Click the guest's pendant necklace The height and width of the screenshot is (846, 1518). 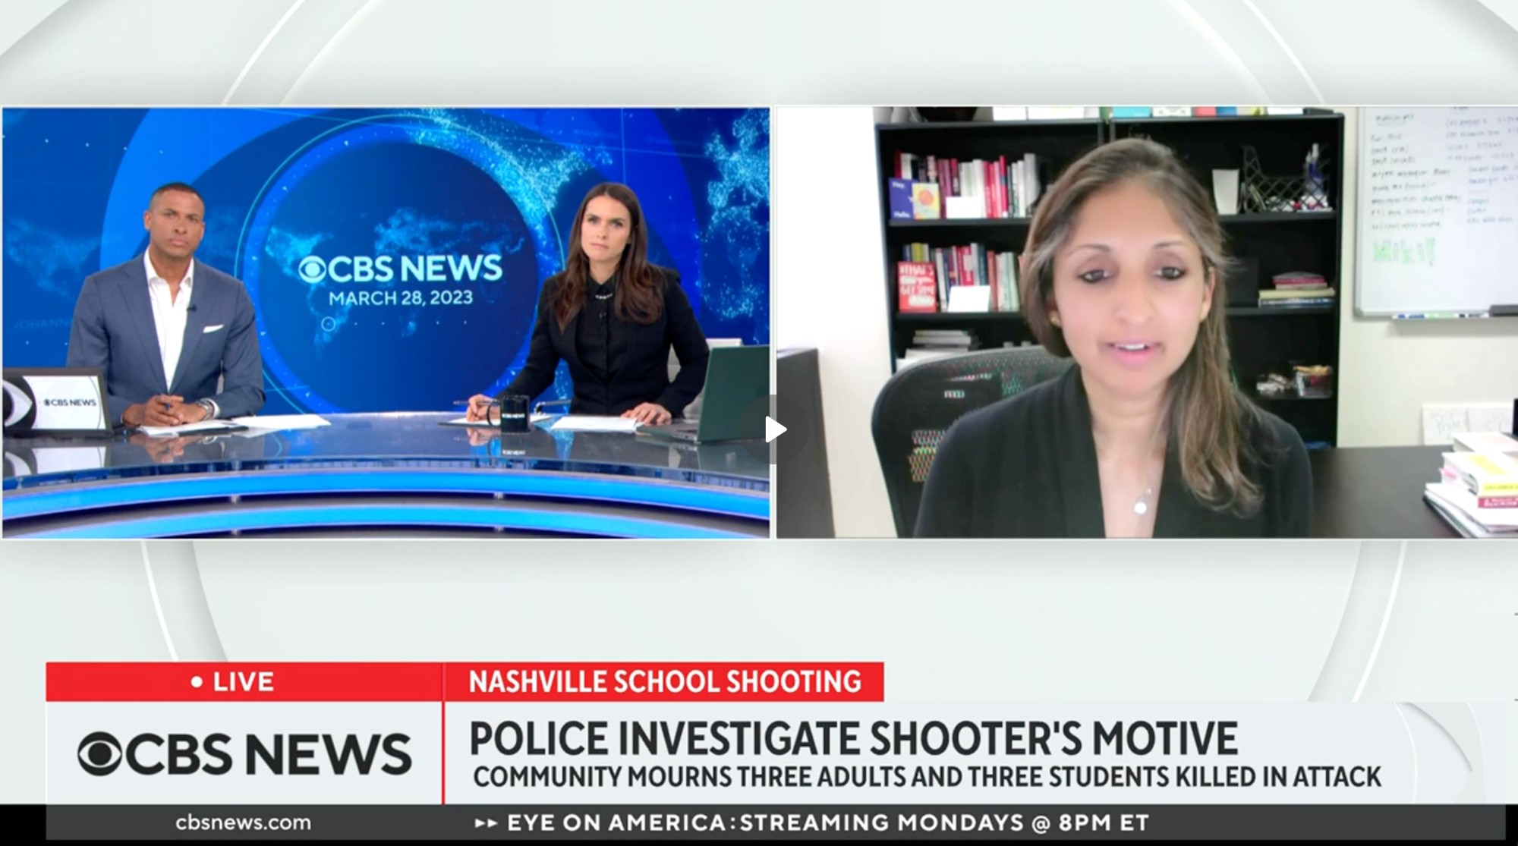point(1140,507)
